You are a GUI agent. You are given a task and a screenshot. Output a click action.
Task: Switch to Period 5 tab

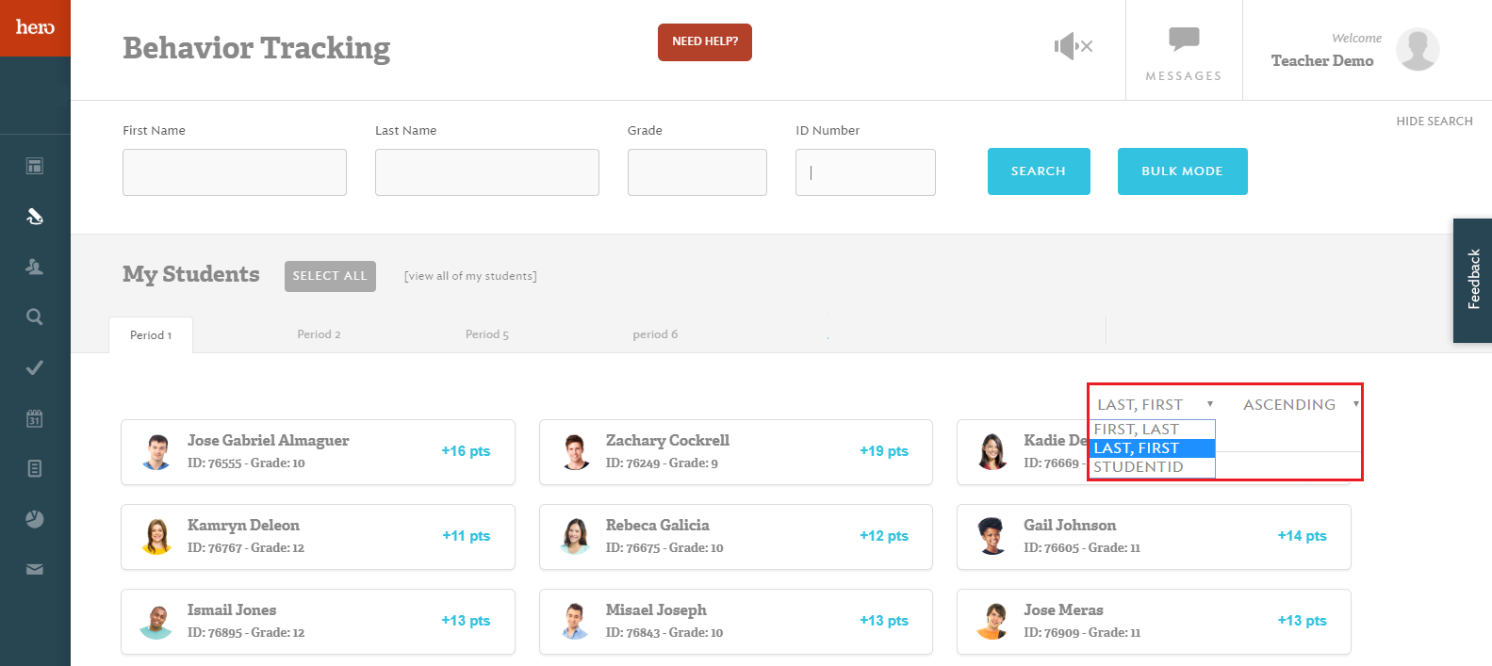coord(486,334)
